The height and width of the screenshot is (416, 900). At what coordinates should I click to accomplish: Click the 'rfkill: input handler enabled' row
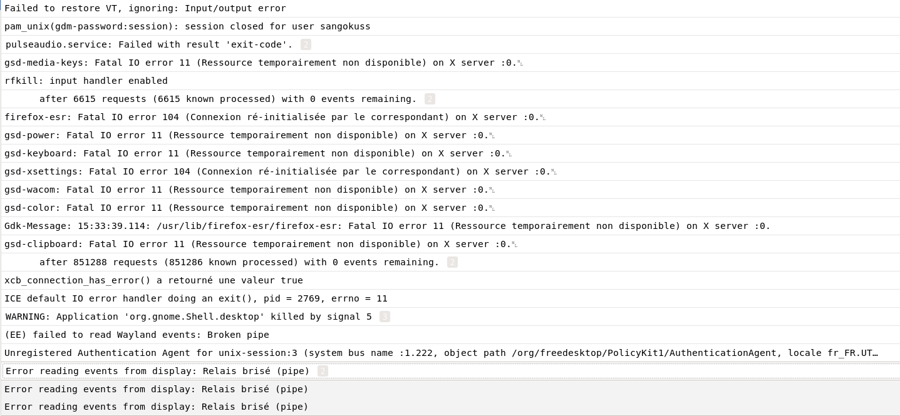[x=86, y=81]
